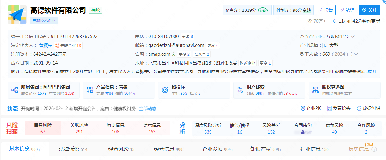Viewport: 386px width, 160px height.
Task: Click the 所属集团 group icon
Action: click(15, 90)
